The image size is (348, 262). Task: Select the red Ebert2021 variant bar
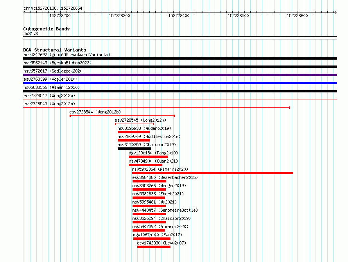[149, 198]
